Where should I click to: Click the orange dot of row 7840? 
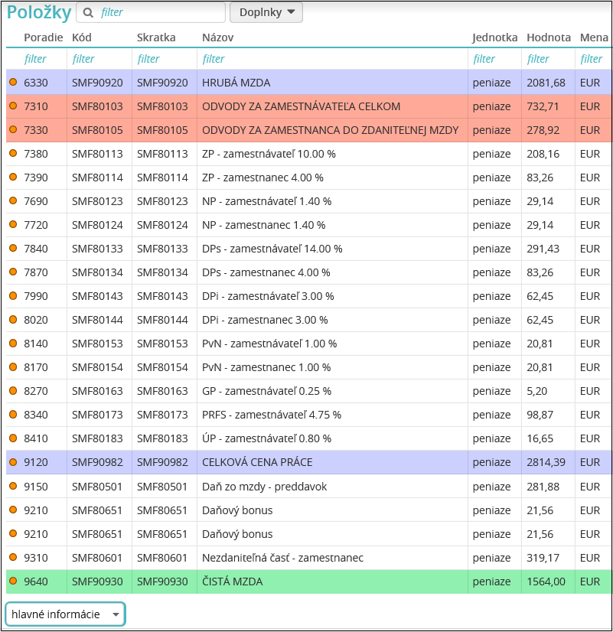click(x=13, y=248)
